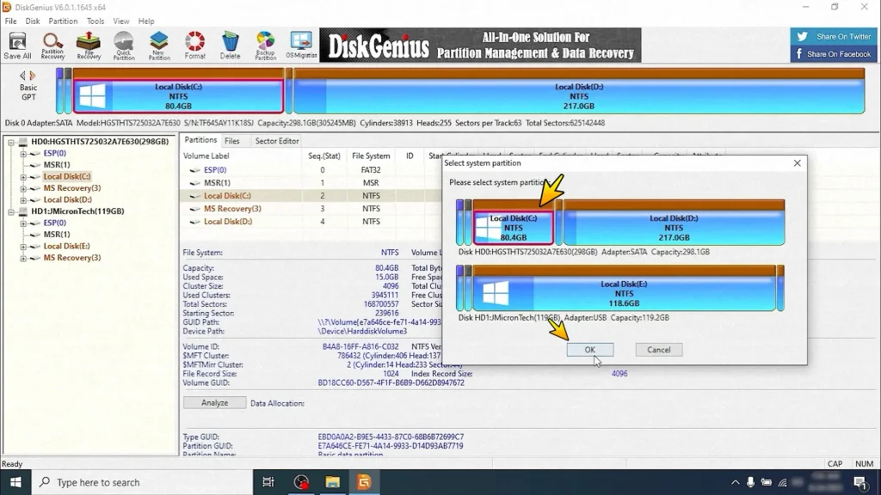
Task: Collapse the HD0 HGST disk tree node
Action: click(x=10, y=142)
